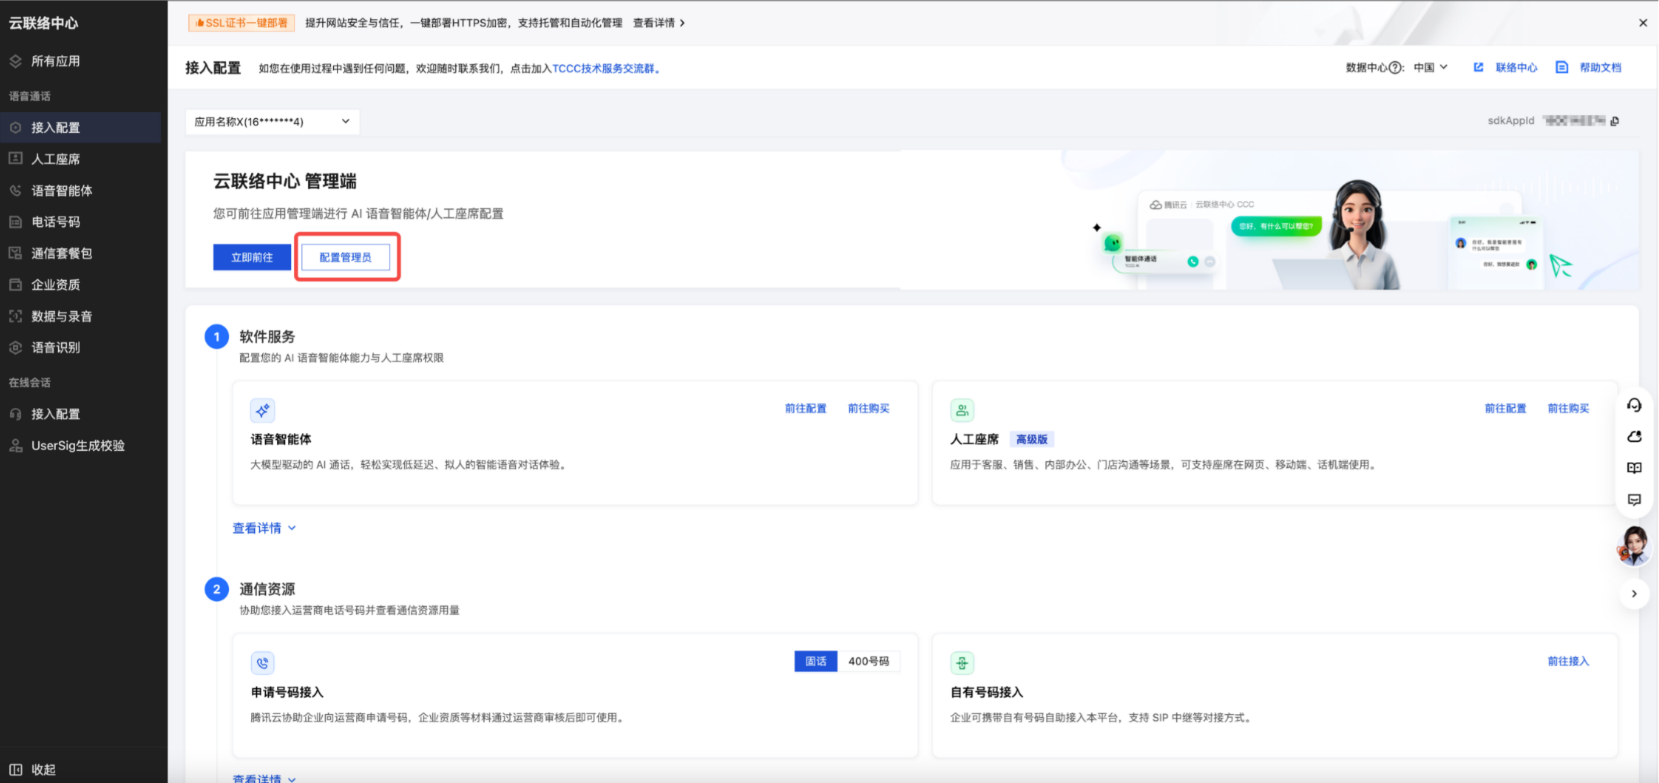This screenshot has height=783, width=1659.
Task: Click the 人工座席 card person icon
Action: pyautogui.click(x=962, y=410)
